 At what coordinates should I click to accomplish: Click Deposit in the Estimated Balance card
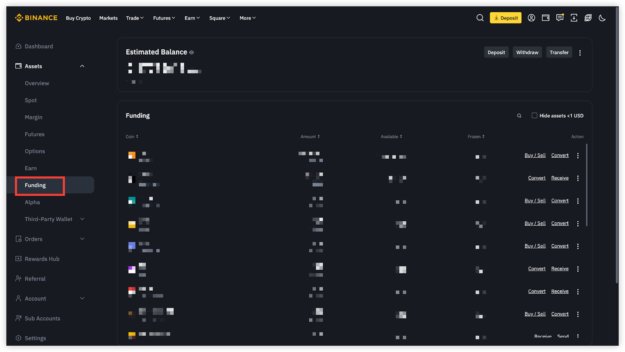click(x=496, y=52)
